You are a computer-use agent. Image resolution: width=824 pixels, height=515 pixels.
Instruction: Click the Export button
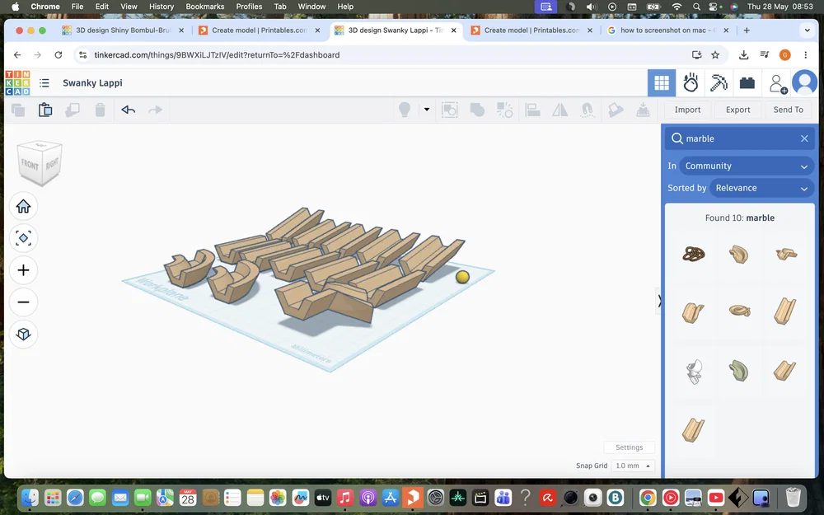pos(737,110)
